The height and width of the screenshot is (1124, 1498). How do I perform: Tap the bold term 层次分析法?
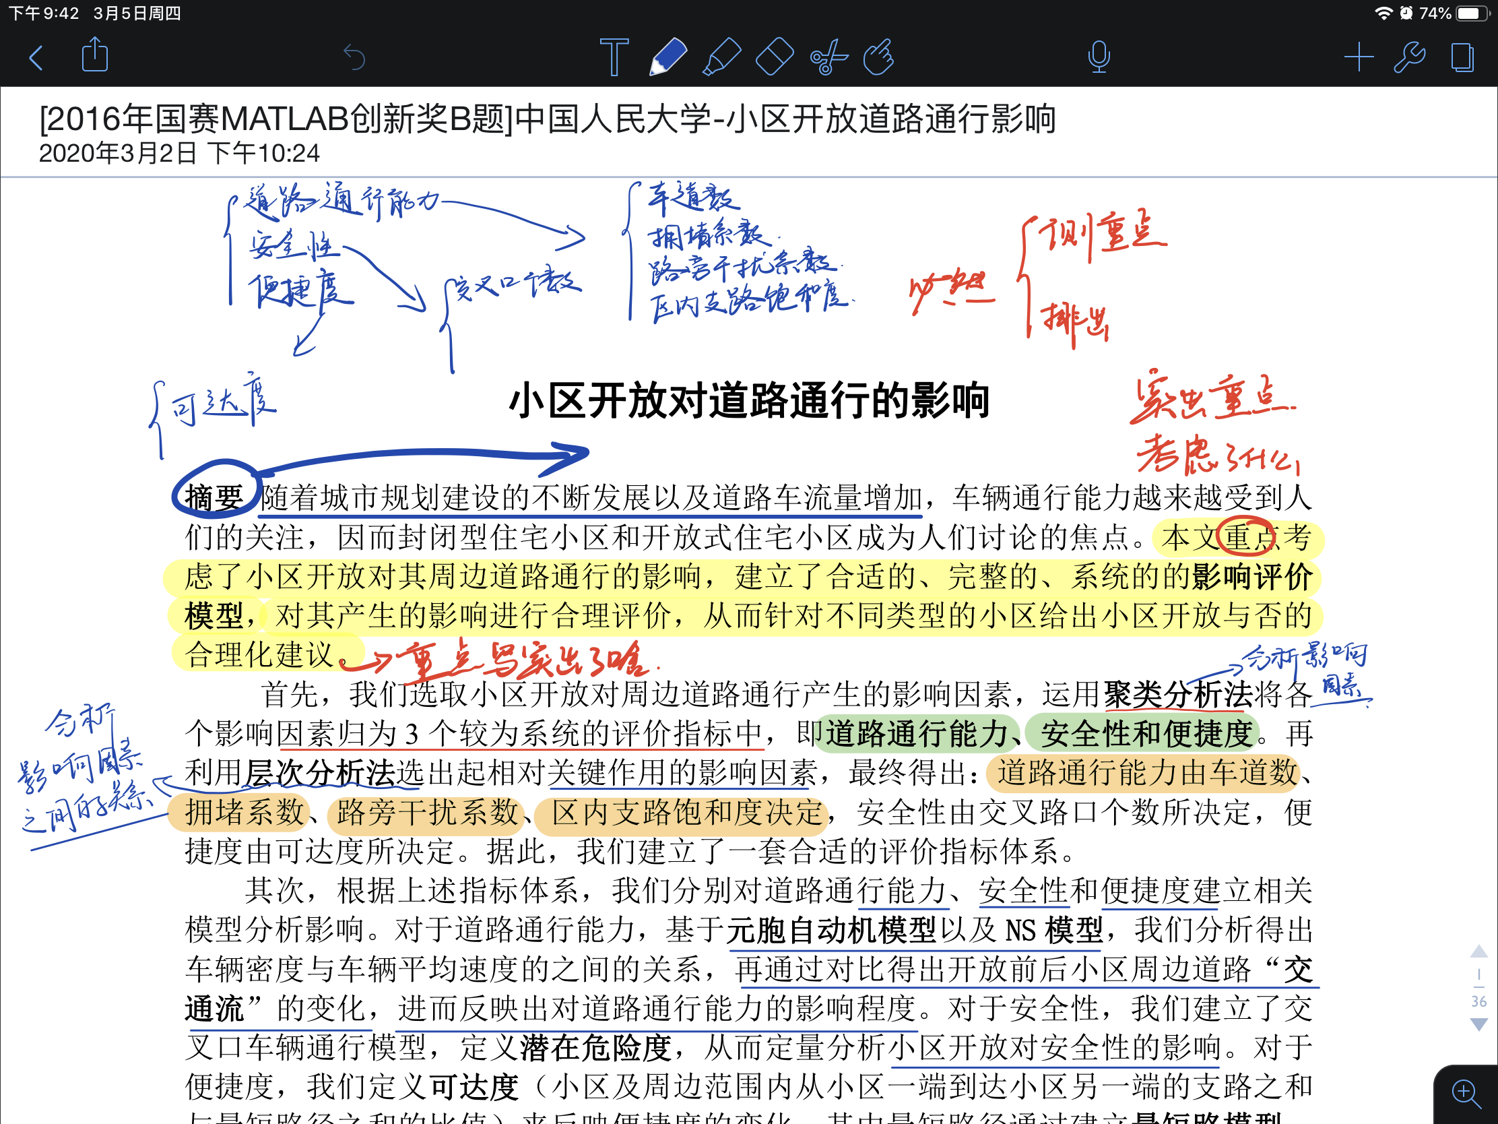[320, 773]
